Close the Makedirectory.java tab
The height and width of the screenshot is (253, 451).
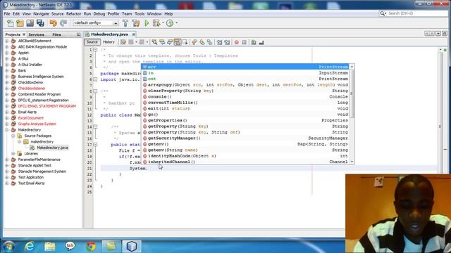[x=133, y=34]
